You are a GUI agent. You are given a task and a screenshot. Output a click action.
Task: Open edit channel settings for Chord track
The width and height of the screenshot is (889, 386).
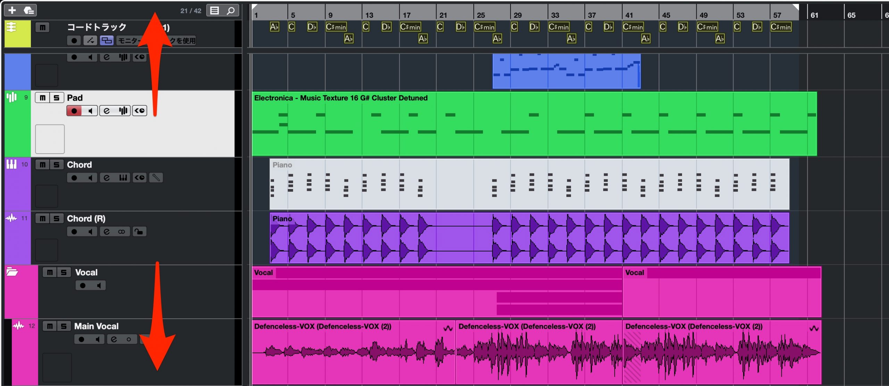pos(107,178)
